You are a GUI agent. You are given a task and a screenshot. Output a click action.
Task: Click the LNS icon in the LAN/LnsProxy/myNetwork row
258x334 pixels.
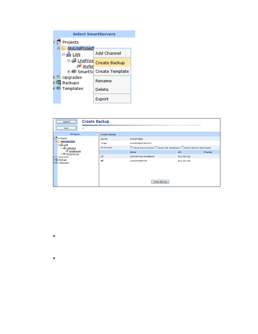click(x=102, y=156)
